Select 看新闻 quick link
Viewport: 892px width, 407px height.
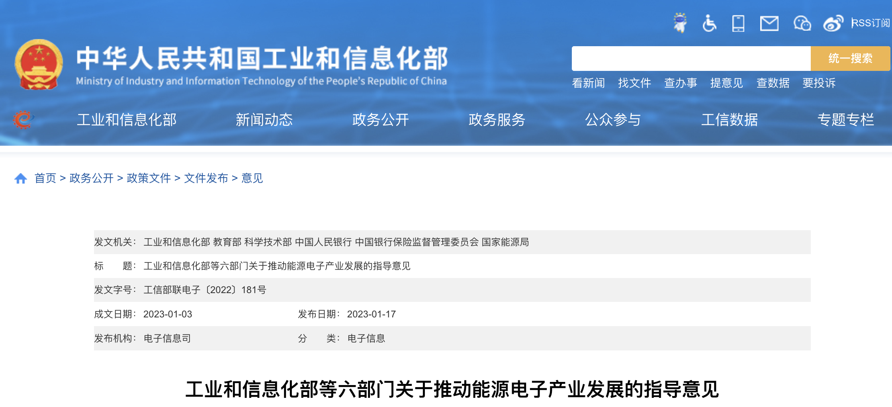(x=589, y=83)
